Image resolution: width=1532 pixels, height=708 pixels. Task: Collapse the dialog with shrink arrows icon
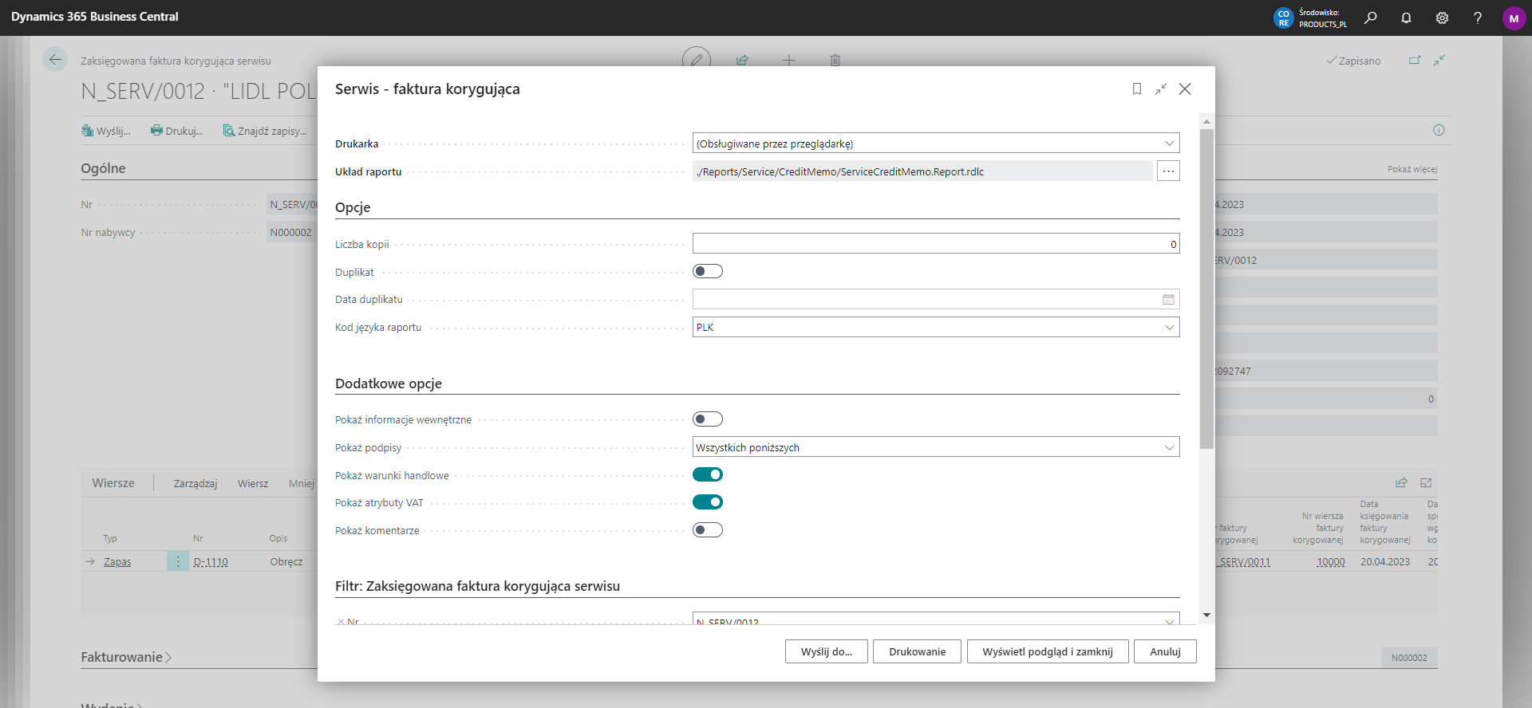[x=1161, y=89]
